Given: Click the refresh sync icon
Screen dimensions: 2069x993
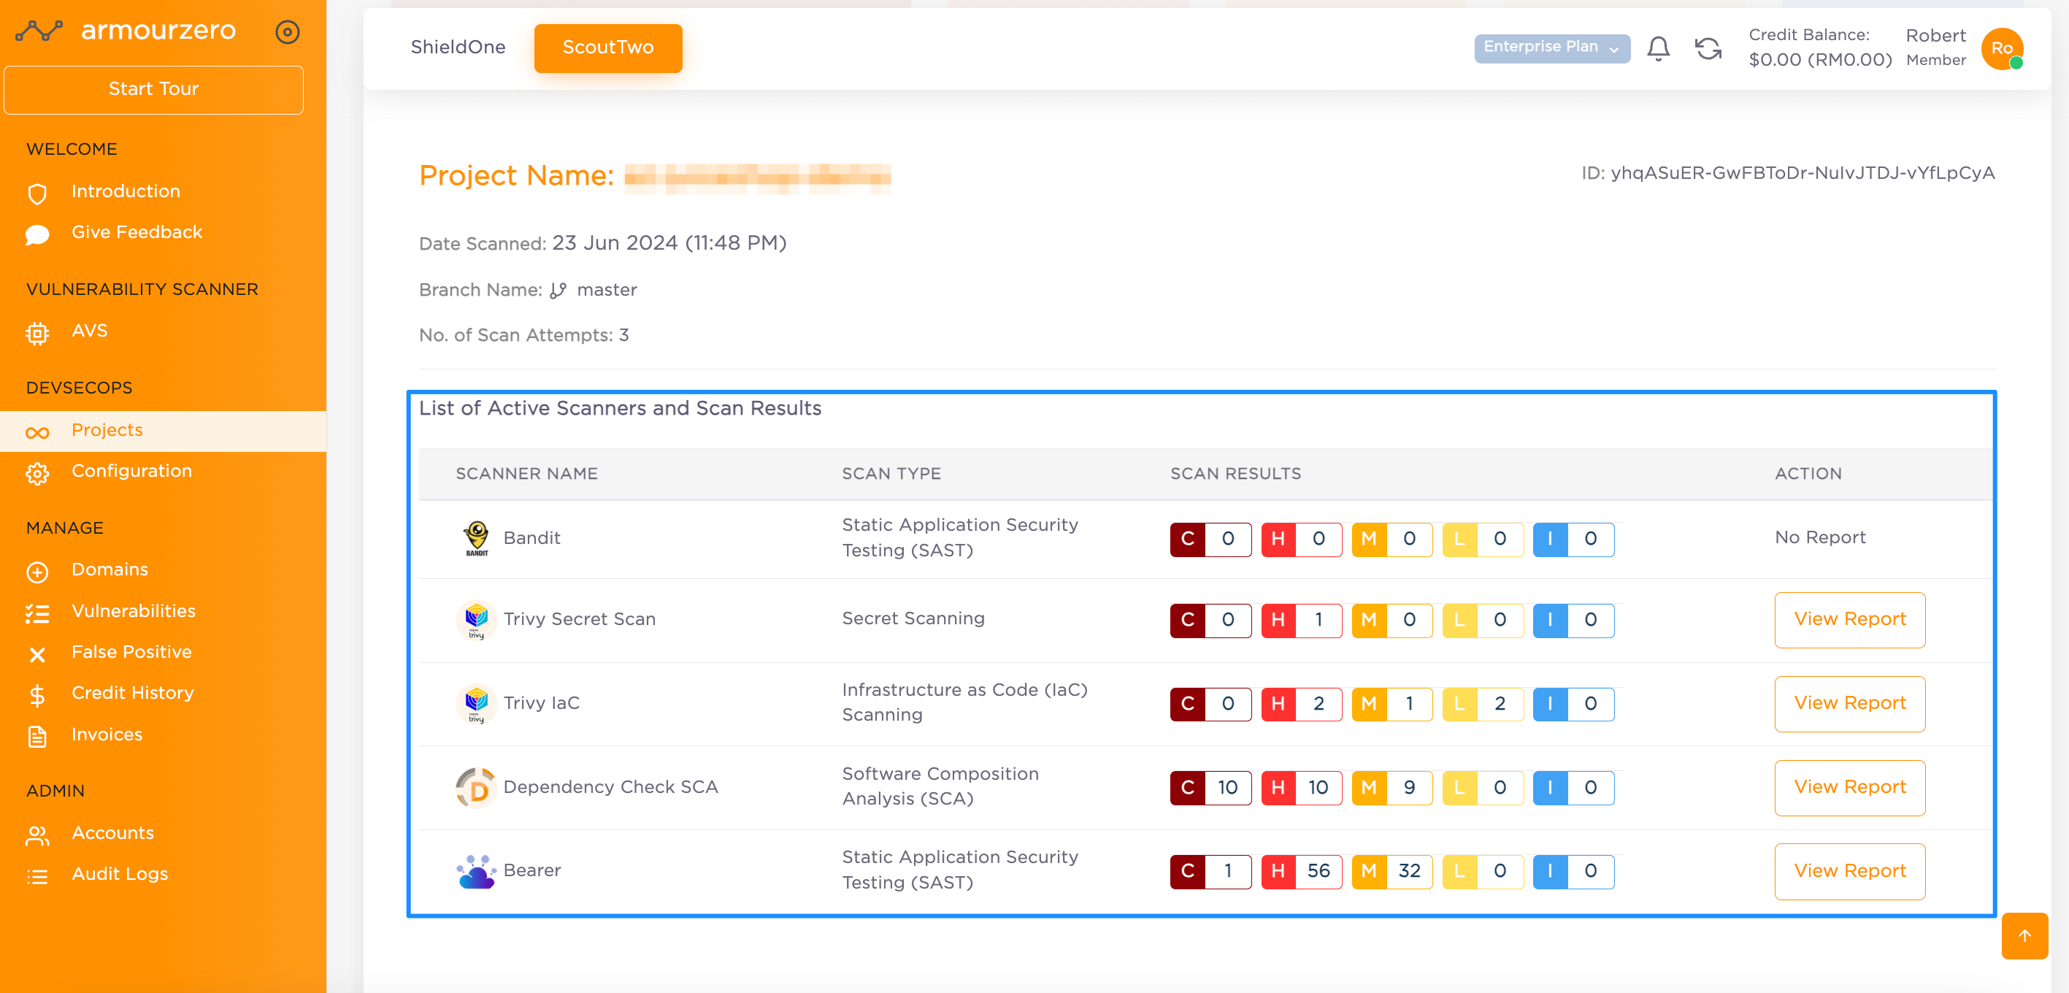Looking at the screenshot, I should pyautogui.click(x=1708, y=48).
